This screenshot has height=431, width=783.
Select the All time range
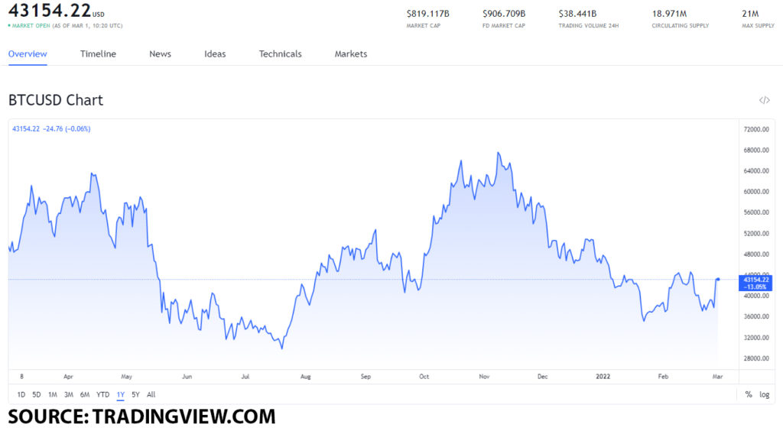pos(151,394)
